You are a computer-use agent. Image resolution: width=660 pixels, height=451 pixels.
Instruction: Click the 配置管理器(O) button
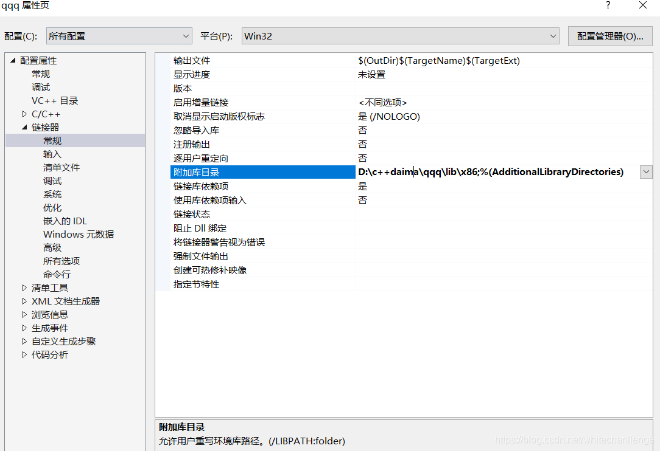click(x=610, y=36)
